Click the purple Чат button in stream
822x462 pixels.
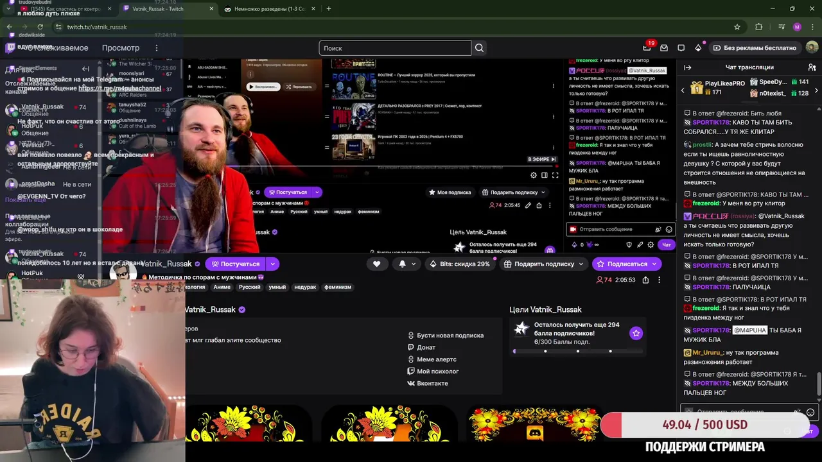click(667, 244)
